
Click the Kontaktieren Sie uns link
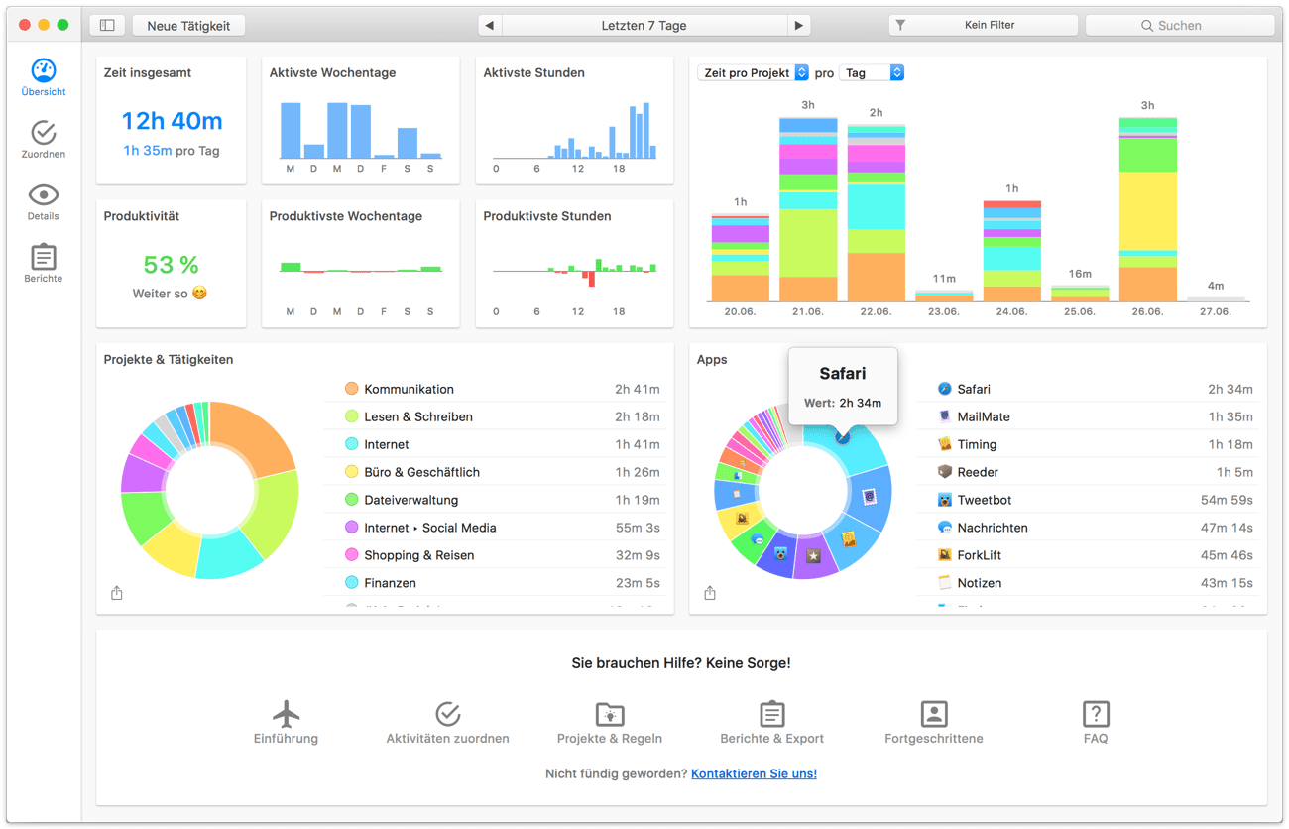pyautogui.click(x=754, y=773)
